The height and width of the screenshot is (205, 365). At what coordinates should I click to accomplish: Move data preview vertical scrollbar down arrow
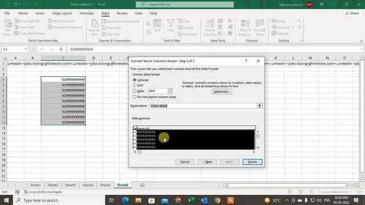tap(258, 147)
